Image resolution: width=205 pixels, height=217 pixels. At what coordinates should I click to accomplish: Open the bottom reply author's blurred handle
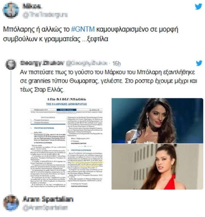45,208
